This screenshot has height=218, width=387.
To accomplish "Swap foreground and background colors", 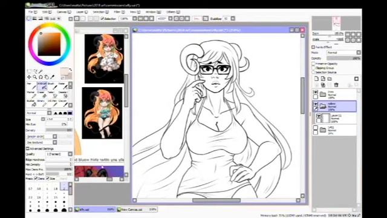I will (x=70, y=70).
